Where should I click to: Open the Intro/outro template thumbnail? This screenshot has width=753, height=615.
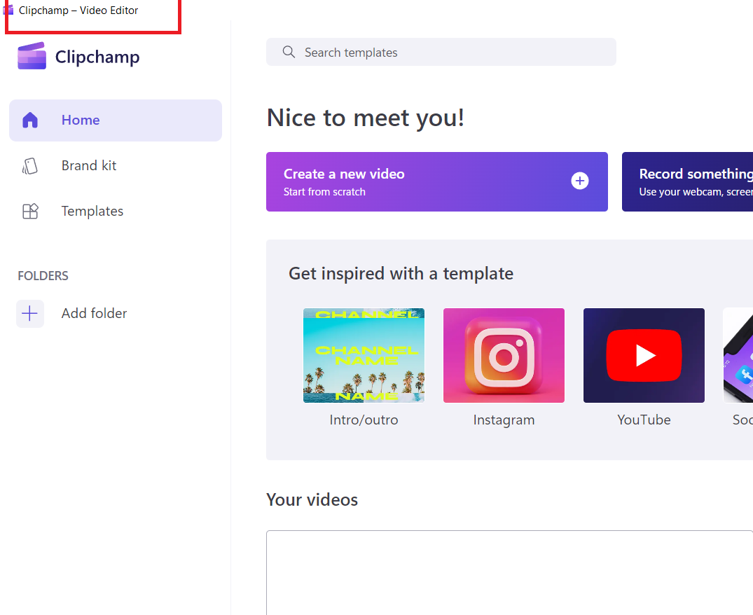point(364,355)
